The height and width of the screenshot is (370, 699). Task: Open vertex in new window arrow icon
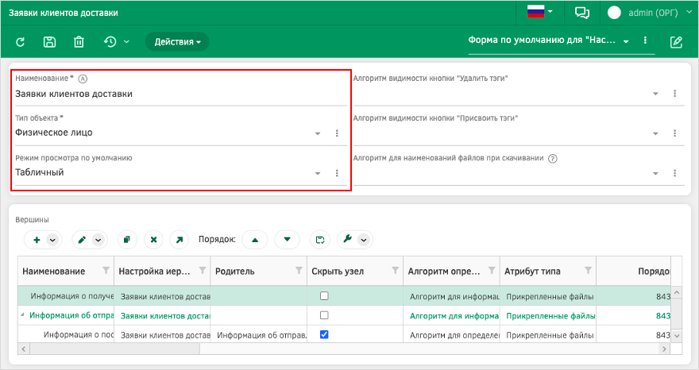point(180,240)
